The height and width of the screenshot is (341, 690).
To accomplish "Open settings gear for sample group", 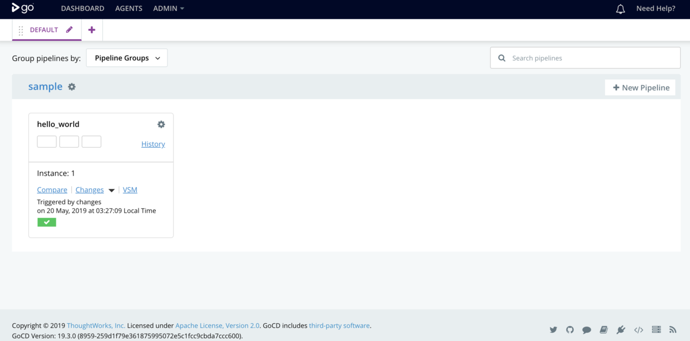I will [x=72, y=87].
